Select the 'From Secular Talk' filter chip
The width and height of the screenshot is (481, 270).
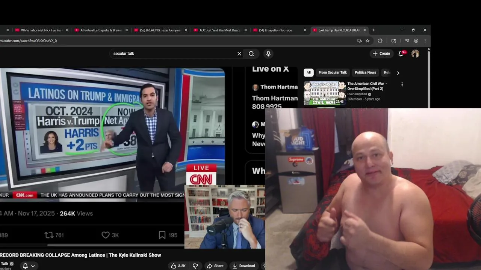(333, 72)
